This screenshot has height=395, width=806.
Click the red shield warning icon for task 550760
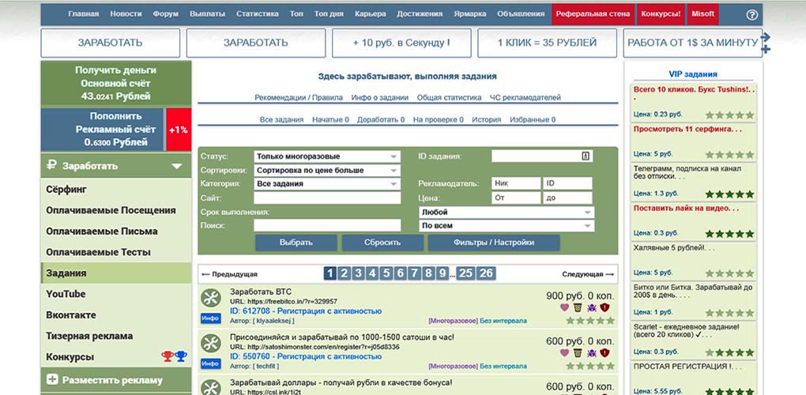coord(605,353)
